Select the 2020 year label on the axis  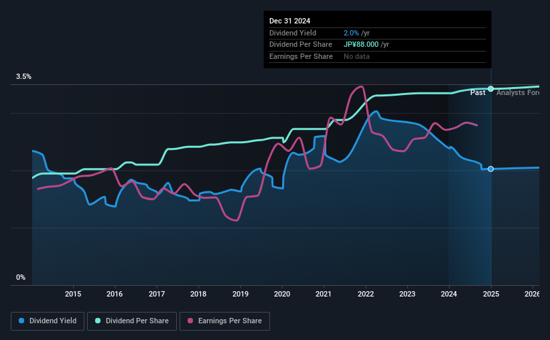[x=282, y=294]
